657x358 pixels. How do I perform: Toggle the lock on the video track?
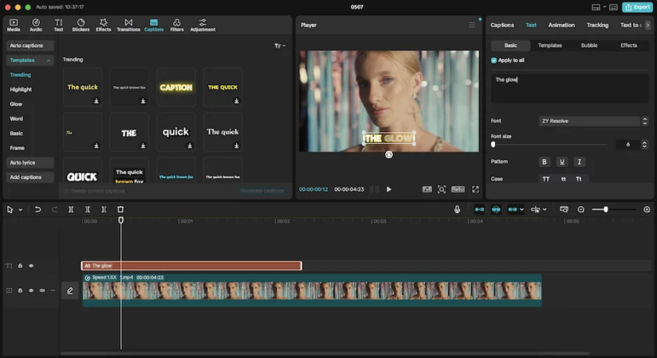(x=21, y=290)
